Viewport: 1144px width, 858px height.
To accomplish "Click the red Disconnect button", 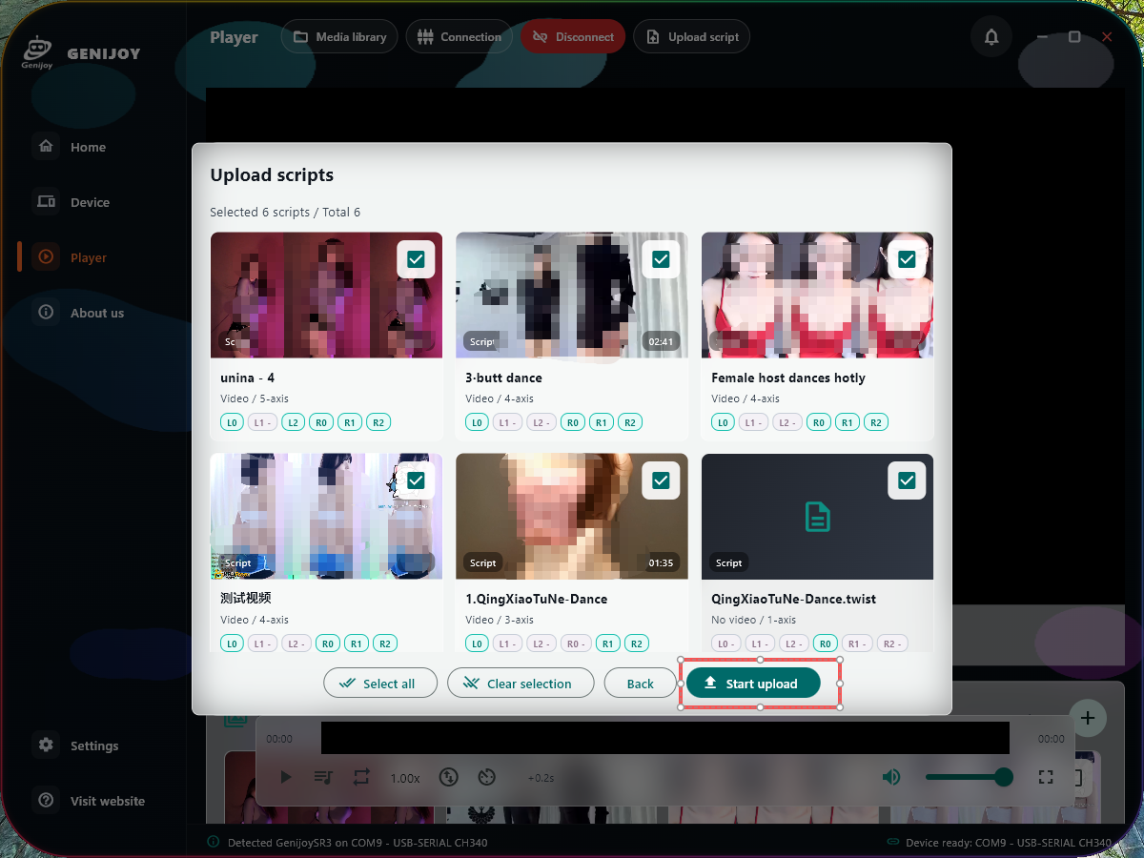I will [x=573, y=37].
